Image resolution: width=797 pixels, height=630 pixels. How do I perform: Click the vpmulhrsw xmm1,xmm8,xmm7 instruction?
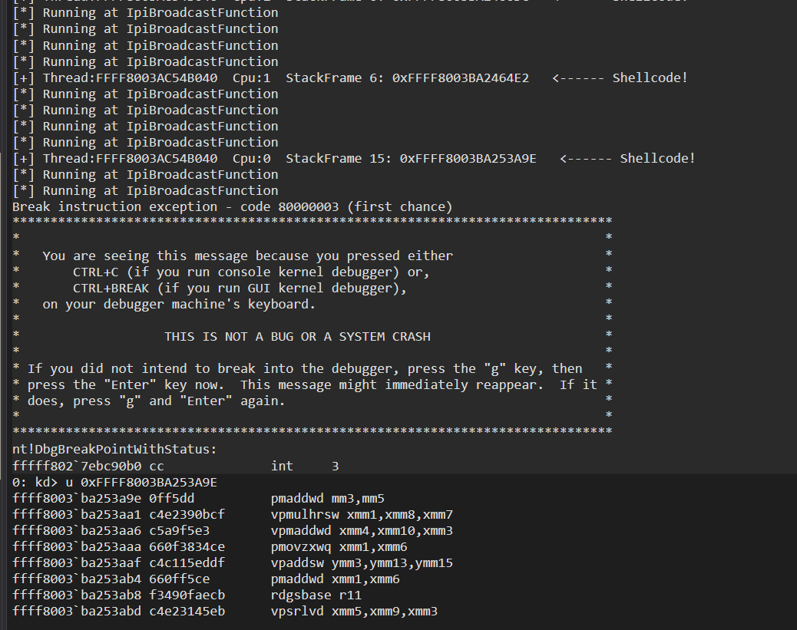pyautogui.click(x=362, y=514)
